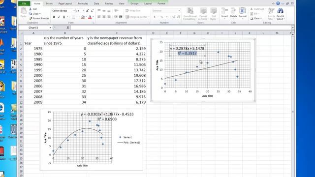315x177 pixels.
Task: Open the Font dialog launcher
Action: click(94, 23)
